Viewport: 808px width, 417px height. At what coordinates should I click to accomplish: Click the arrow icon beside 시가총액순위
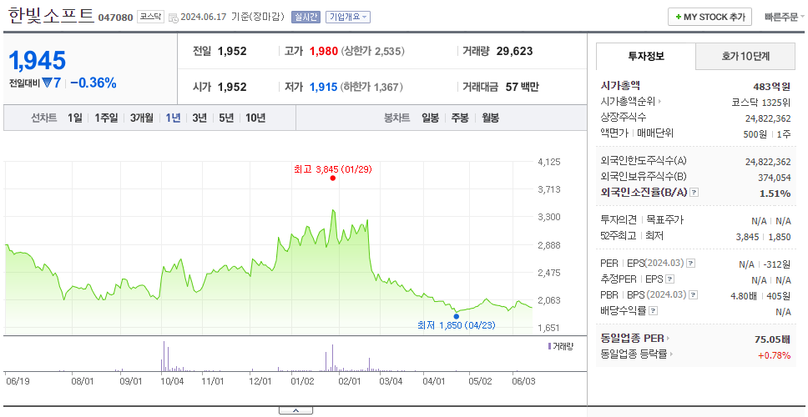tap(659, 102)
